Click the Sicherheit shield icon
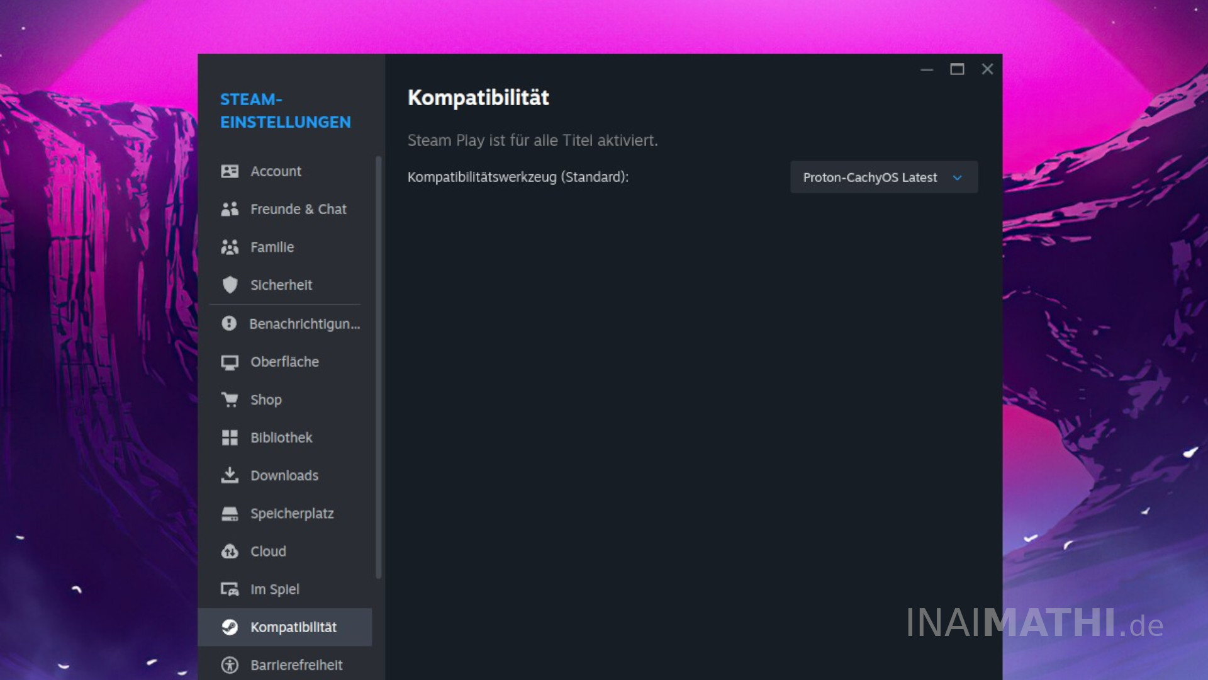The width and height of the screenshot is (1208, 680). point(230,285)
